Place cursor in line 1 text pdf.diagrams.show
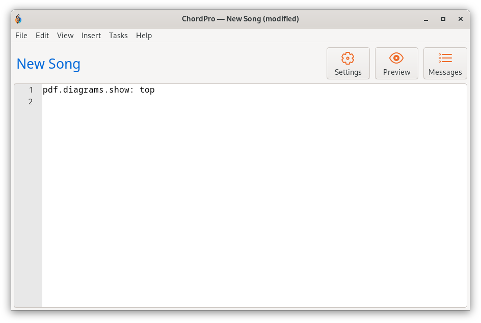This screenshot has height=323, width=481. coord(88,90)
